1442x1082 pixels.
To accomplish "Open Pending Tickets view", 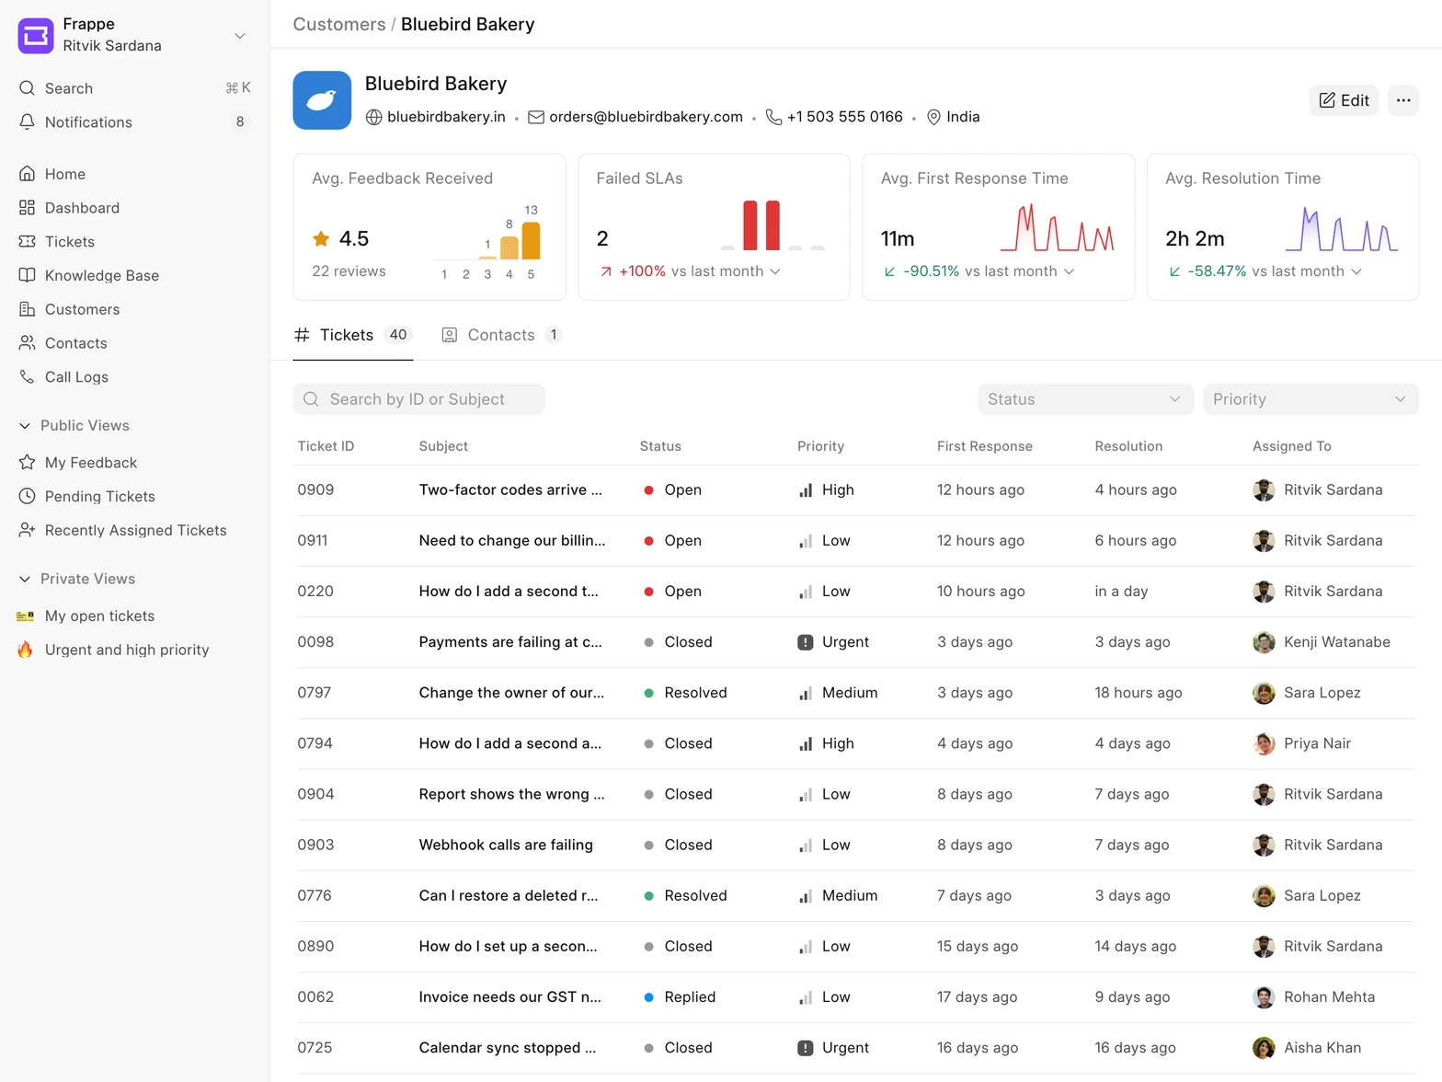I will point(134,497).
